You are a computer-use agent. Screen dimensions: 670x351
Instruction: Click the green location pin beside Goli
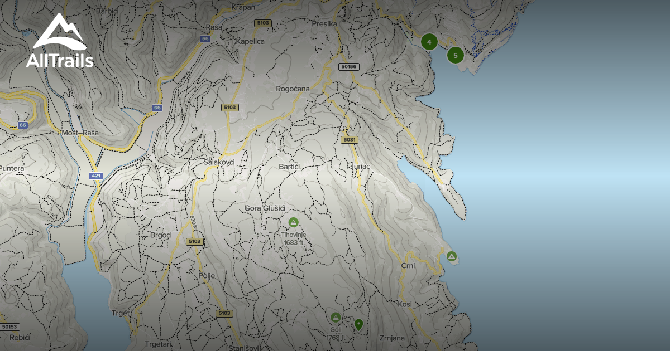point(358,324)
